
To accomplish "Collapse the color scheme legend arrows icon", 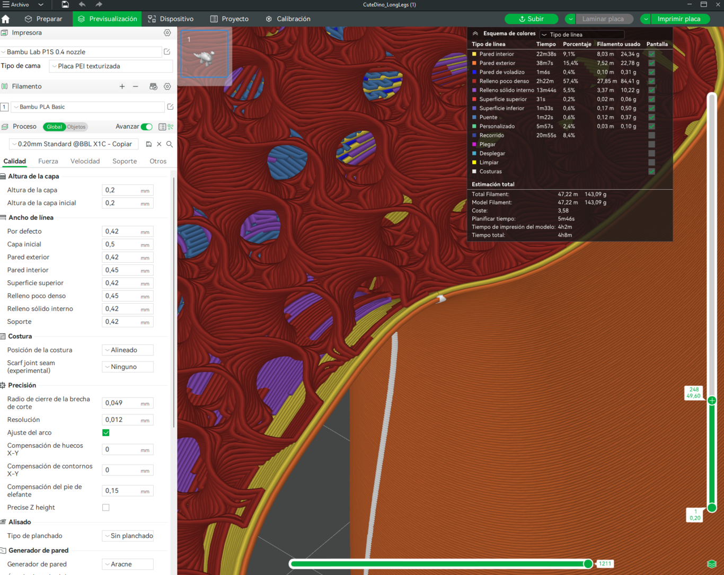I will (475, 33).
